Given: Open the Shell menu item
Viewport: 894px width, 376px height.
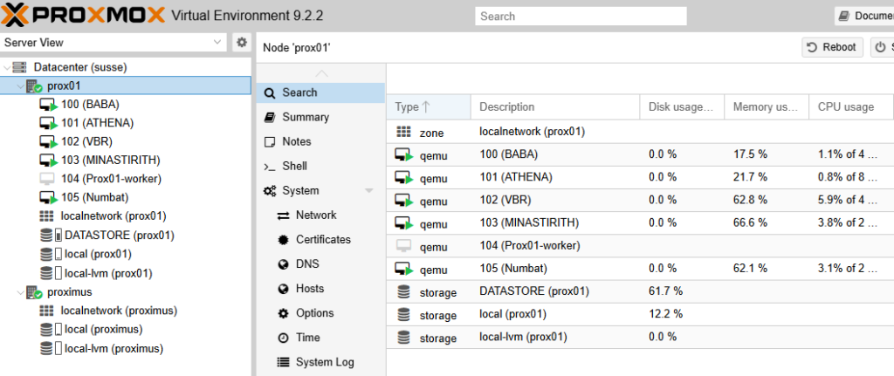Looking at the screenshot, I should (x=320, y=167).
